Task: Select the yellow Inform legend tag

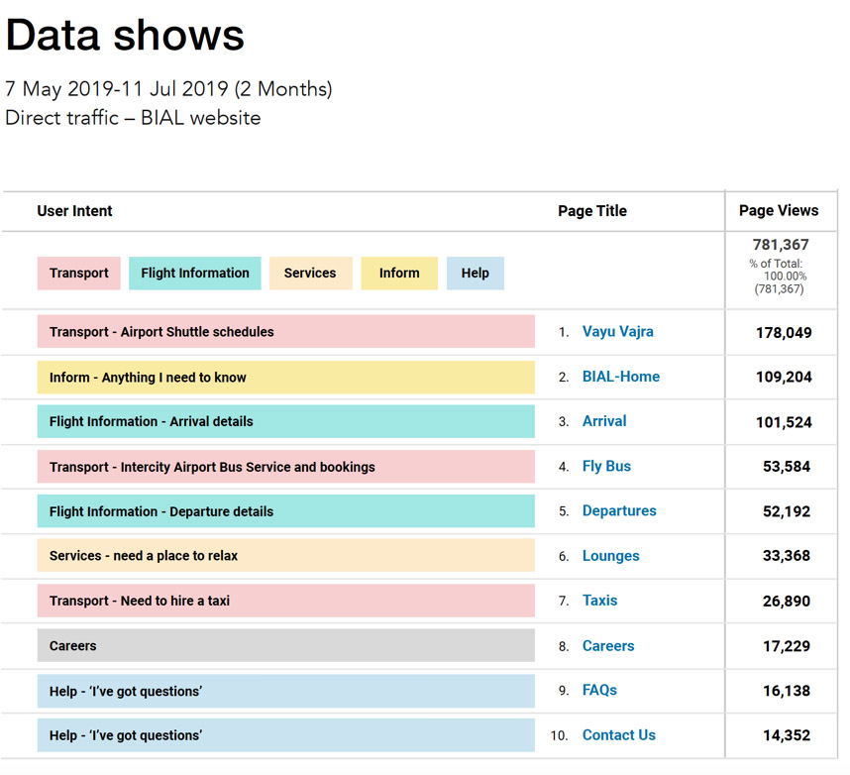Action: 399,274
